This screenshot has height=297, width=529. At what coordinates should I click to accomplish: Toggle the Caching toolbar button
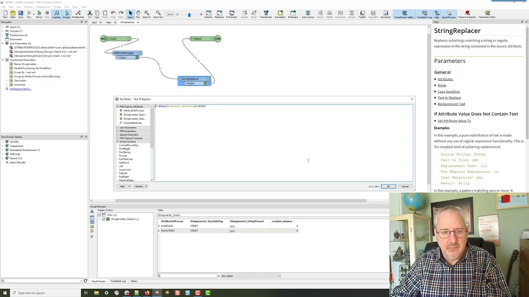point(56,14)
